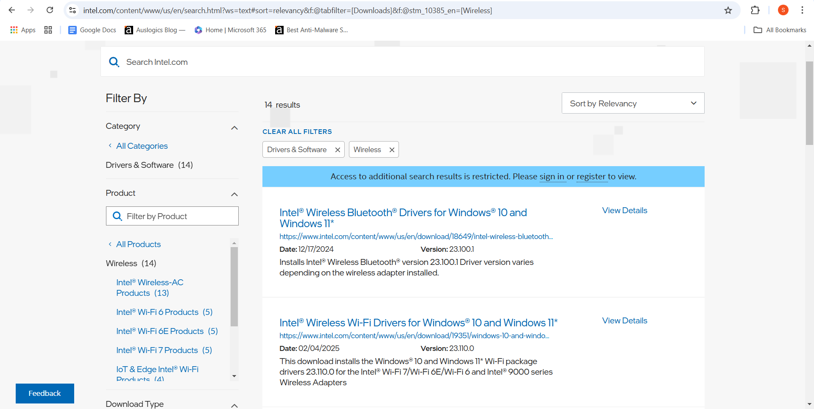Open the Best Anti-Malware bookmark
This screenshot has height=409, width=814.
312,30
